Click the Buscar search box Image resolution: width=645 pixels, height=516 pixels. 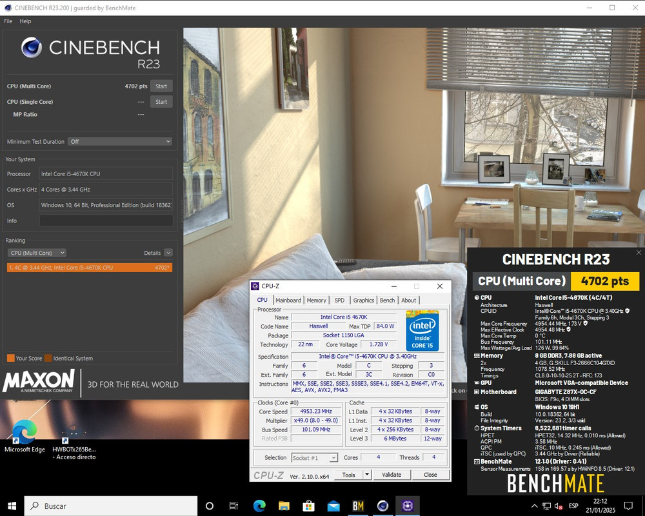tap(111, 506)
